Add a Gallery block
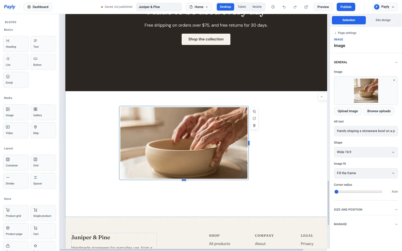Viewport: 402px width, 251px height. [43, 112]
